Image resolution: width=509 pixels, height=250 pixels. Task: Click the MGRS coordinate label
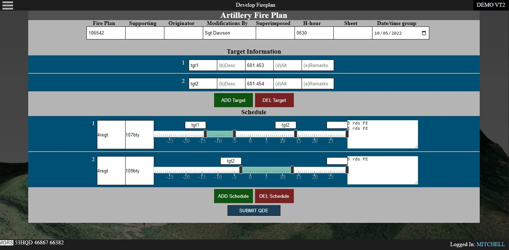[x=7, y=243]
